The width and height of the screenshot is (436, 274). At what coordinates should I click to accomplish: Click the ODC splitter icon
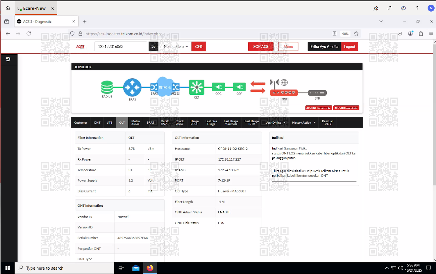(x=218, y=87)
